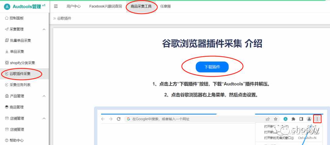Click the share icon in tutorial browser image
This screenshot has height=145, width=330.
pos(268,119)
